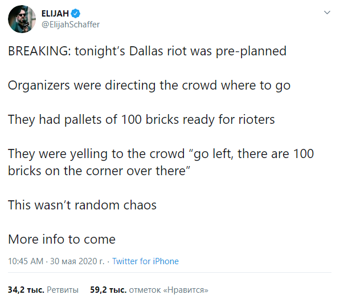View the 59,2 тыс. likes count
340x303 pixels.
tap(108, 290)
